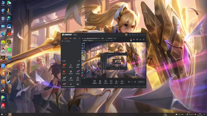The height and width of the screenshot is (116, 207).
Task: Toggle the lock on the full-screen source row
Action: [64, 41]
